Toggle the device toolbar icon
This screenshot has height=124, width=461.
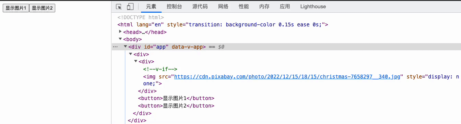[130, 7]
